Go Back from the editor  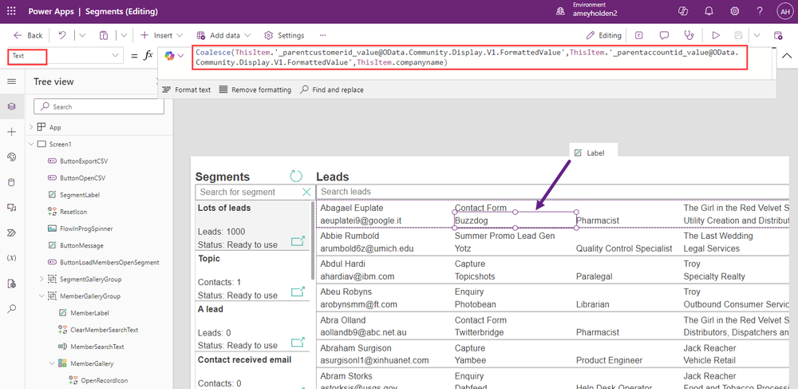(x=28, y=35)
